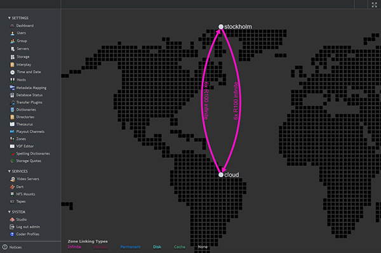The width and height of the screenshot is (381, 253).
Task: Click the Servers icon
Action: [x=13, y=49]
